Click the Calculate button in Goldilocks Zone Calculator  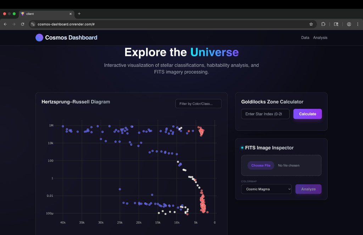click(307, 114)
